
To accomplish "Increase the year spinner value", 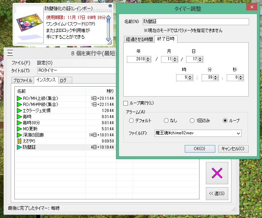I will coord(148,58).
